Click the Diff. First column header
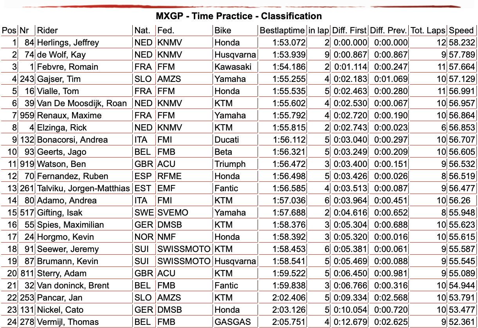Screen dimensions: 478x328 point(350,31)
